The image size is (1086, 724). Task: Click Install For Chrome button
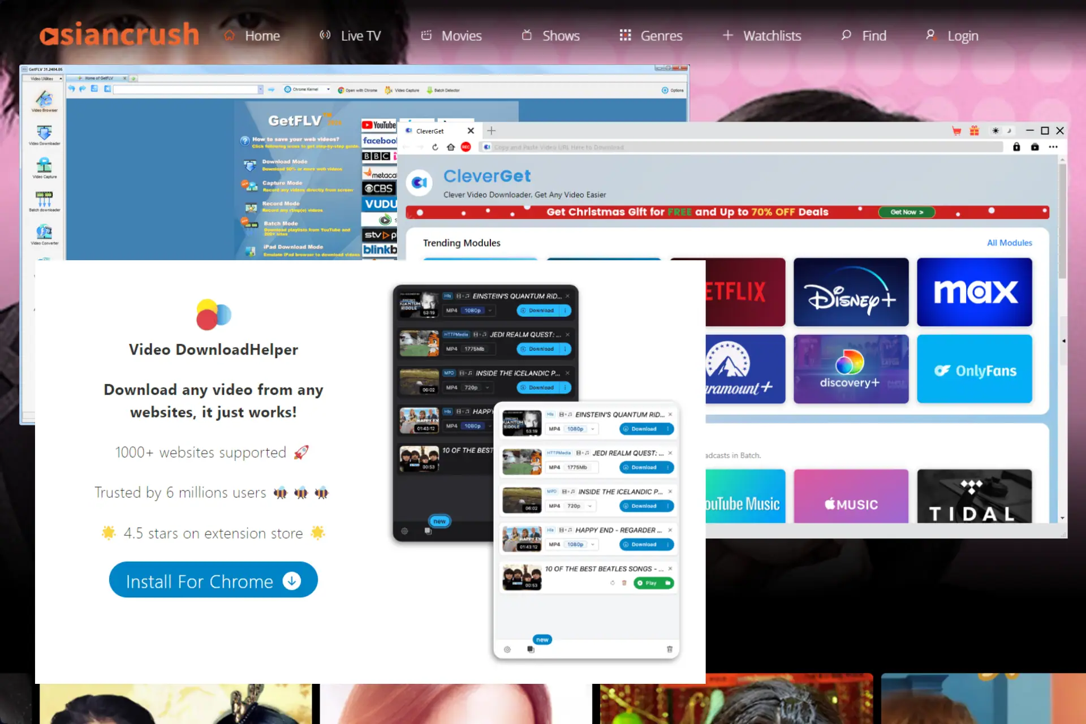click(213, 580)
